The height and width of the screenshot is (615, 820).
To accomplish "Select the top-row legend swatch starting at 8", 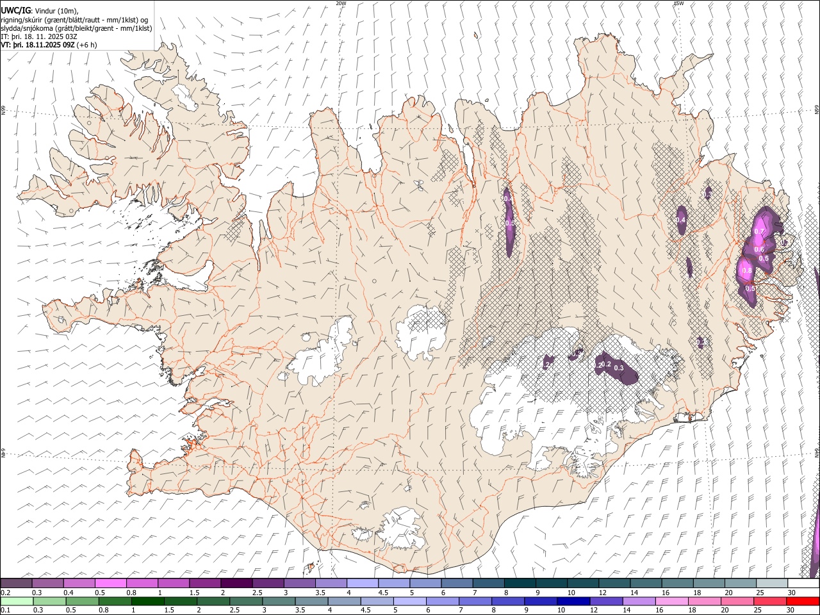I will coord(520,584).
